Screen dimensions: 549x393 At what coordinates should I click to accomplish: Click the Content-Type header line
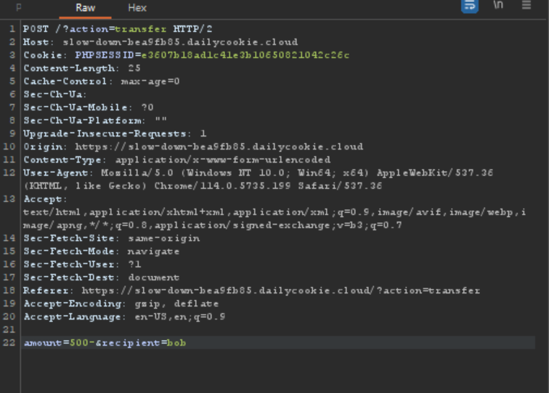(176, 160)
